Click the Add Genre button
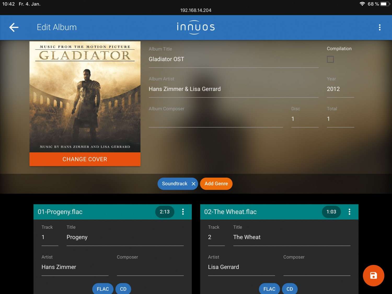392x294 pixels. (x=216, y=184)
